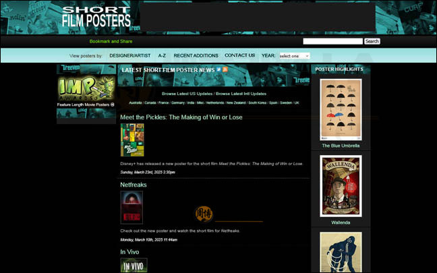Expand the Year select one dropdown
The width and height of the screenshot is (437, 273).
[294, 56]
